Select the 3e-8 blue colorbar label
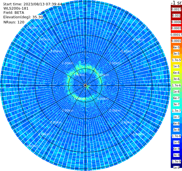 (x=176, y=130)
